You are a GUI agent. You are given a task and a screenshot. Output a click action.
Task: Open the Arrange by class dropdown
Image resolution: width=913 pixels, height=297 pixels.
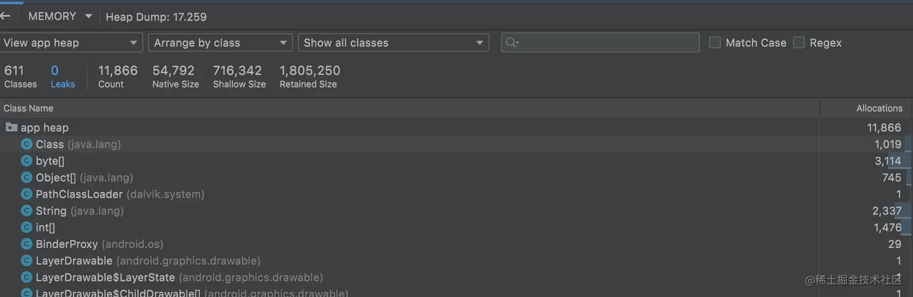[x=220, y=42]
